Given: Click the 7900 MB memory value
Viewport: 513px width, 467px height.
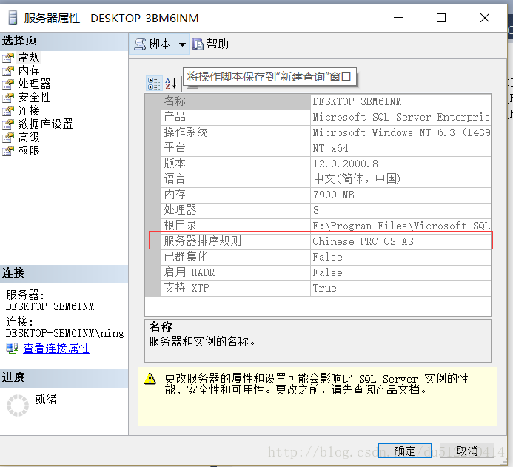Looking at the screenshot, I should pos(334,195).
